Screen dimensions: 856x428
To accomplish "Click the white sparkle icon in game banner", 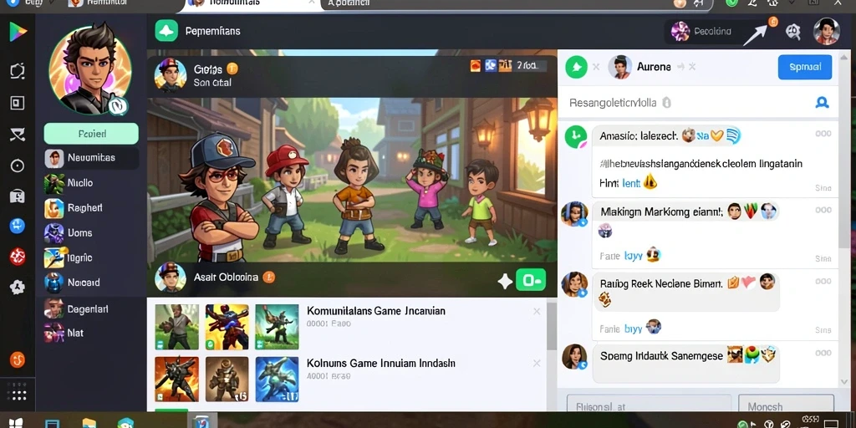I will click(505, 281).
